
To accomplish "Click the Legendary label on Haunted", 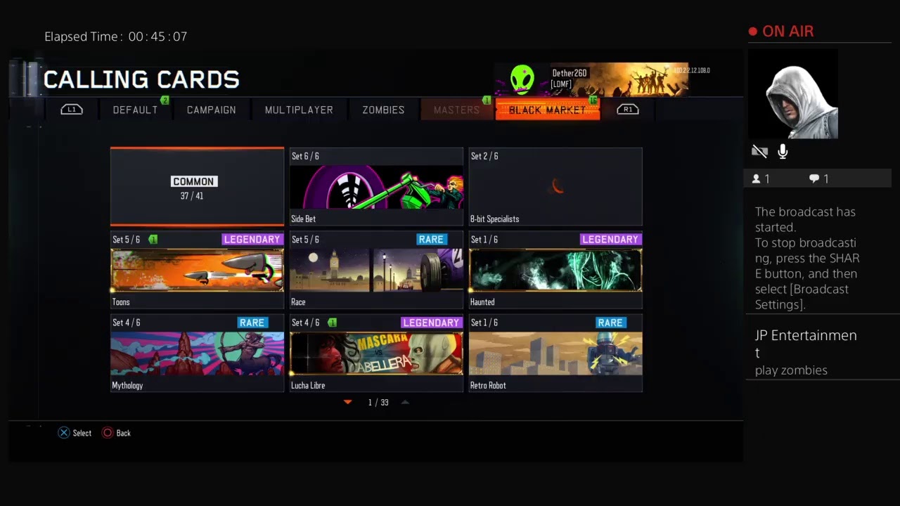I will coord(610,240).
